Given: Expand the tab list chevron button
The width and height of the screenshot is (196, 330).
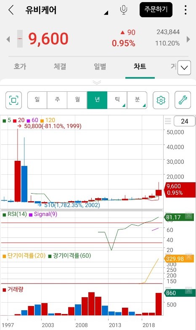Looking at the screenshot, I should 184,67.
